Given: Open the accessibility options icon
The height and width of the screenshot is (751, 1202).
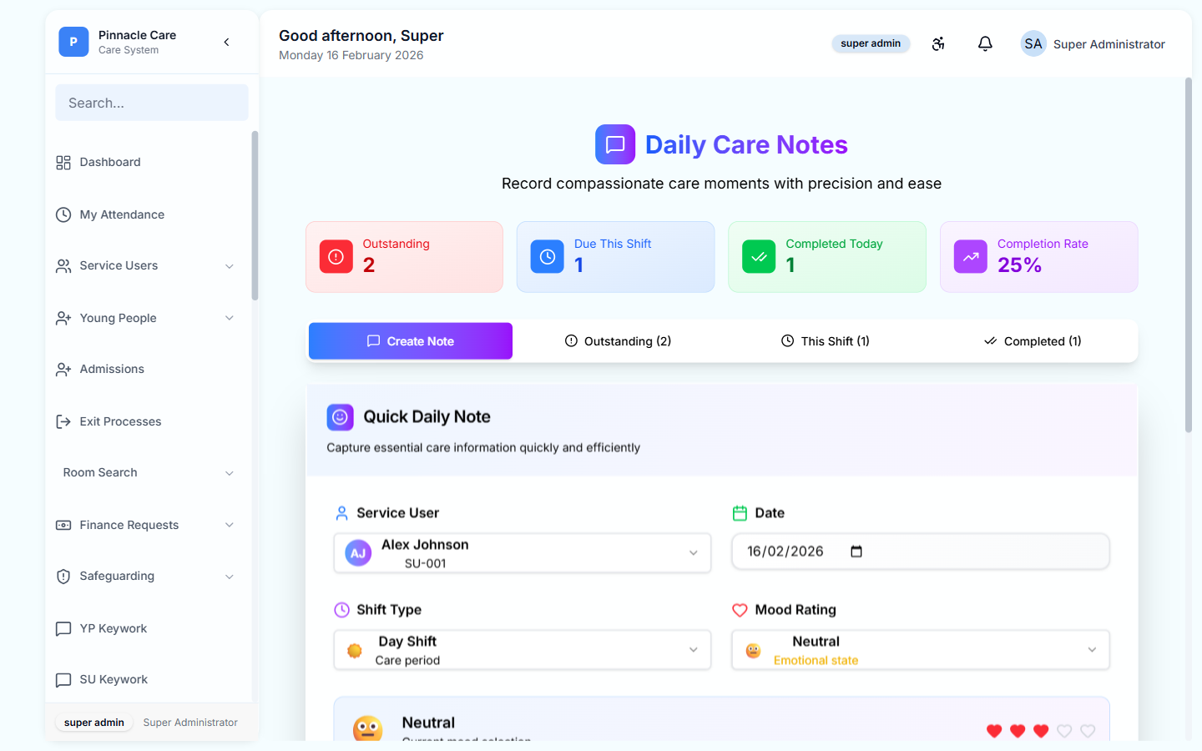Looking at the screenshot, I should (938, 43).
